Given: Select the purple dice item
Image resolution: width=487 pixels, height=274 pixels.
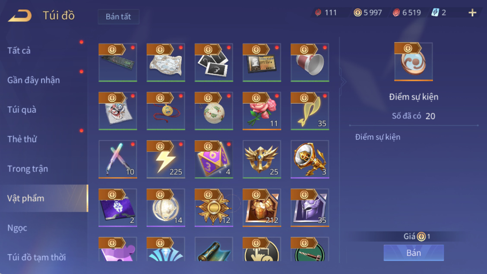Looking at the screenshot, I should click(x=214, y=159).
